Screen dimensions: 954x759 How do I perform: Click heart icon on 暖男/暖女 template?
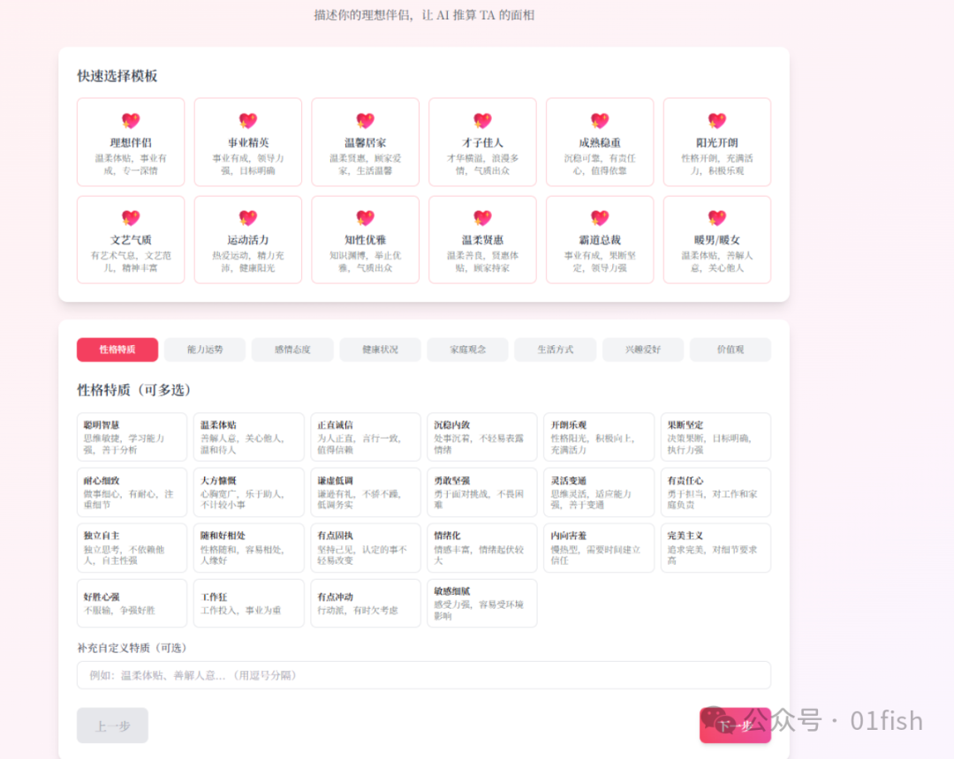click(x=717, y=218)
